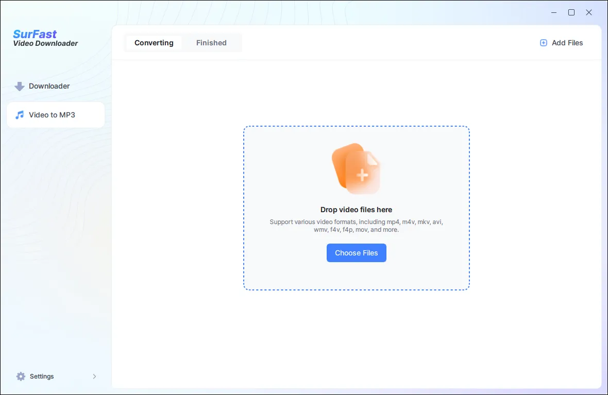
Task: Switch to the Converting tab
Action: [154, 43]
